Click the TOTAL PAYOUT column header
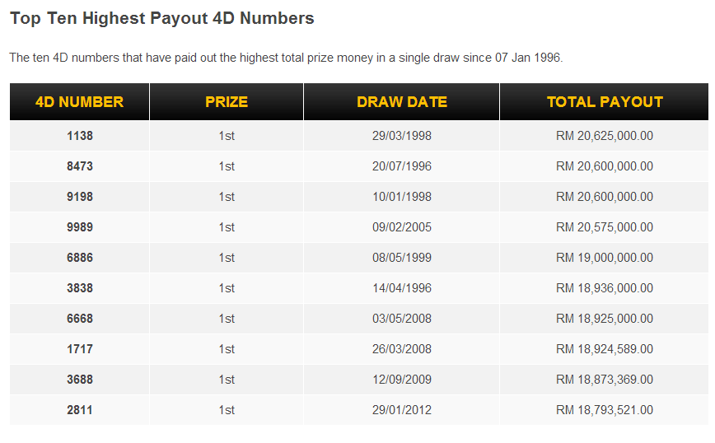 (x=604, y=101)
